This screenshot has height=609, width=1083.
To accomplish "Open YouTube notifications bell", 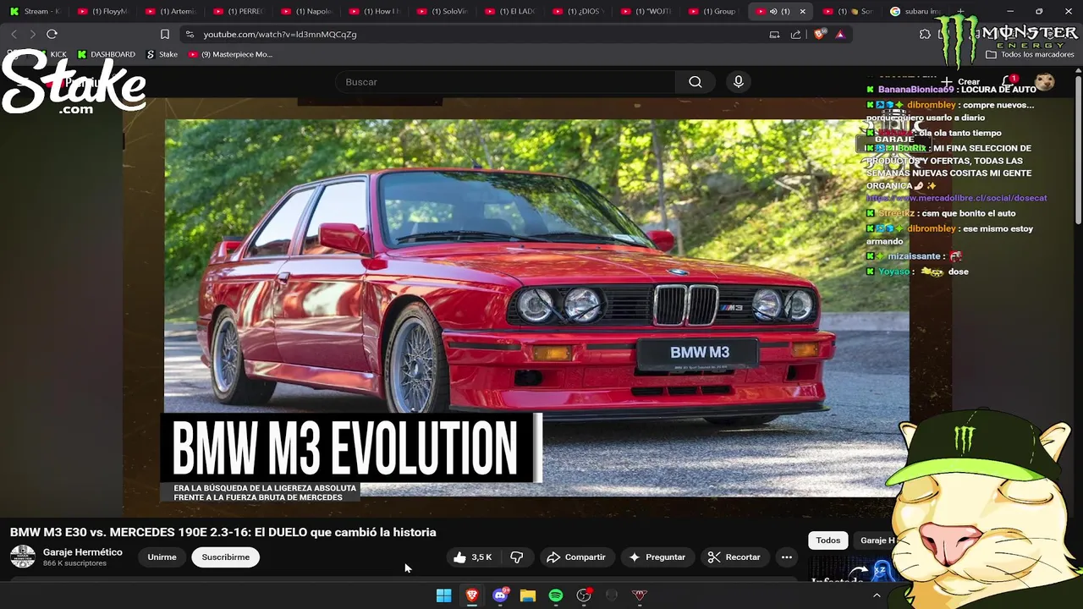I will coord(1008,82).
